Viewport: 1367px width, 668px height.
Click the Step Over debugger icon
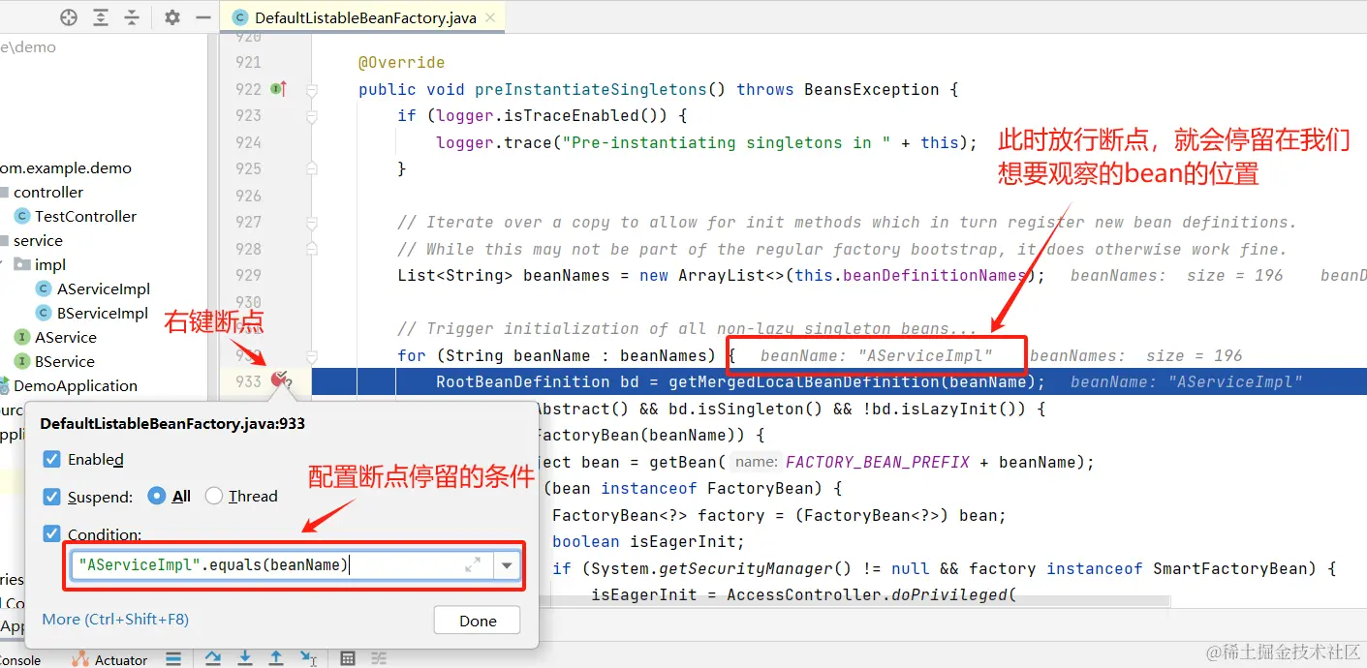pyautogui.click(x=212, y=658)
